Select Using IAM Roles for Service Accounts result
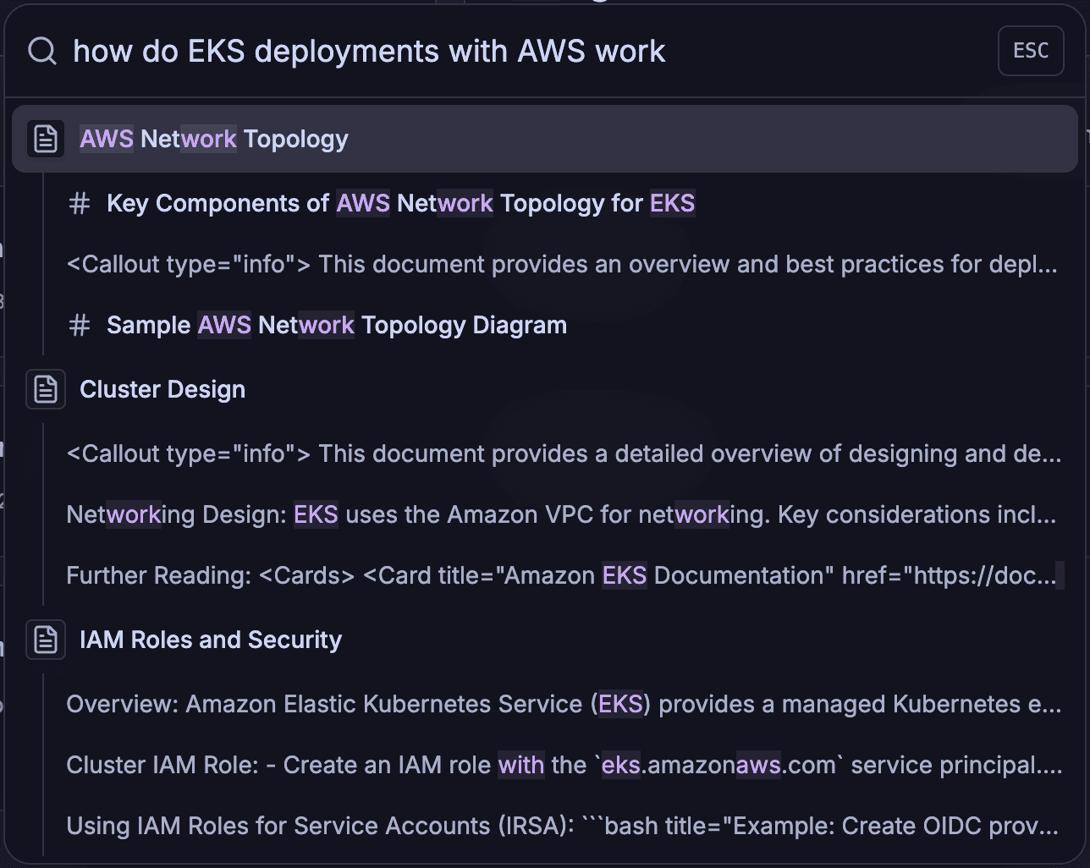Image resolution: width=1090 pixels, height=868 pixels. coord(564,826)
